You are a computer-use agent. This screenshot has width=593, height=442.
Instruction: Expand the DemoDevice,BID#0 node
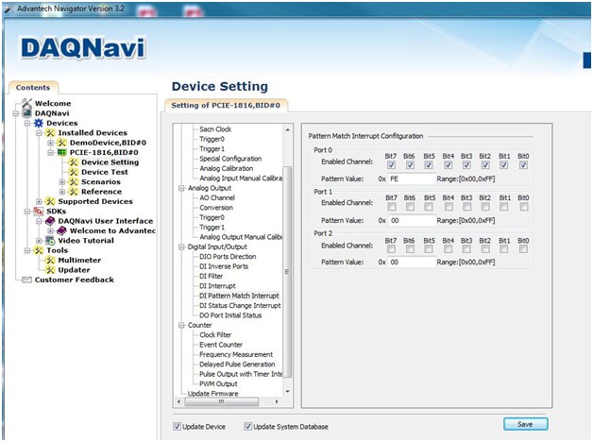pyautogui.click(x=50, y=143)
